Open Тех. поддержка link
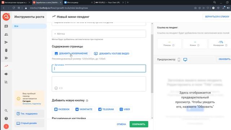 point(29,114)
